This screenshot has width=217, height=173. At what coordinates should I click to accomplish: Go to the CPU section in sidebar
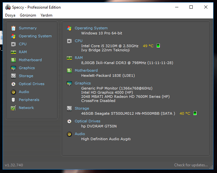pyautogui.click(x=23, y=44)
